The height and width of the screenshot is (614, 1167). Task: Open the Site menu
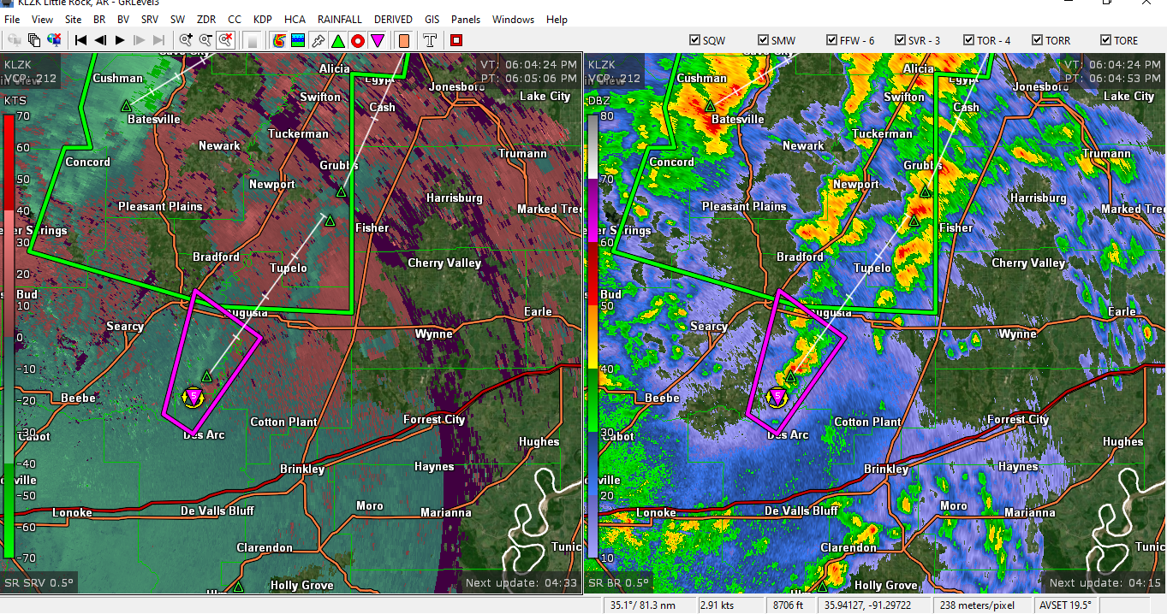pyautogui.click(x=74, y=20)
